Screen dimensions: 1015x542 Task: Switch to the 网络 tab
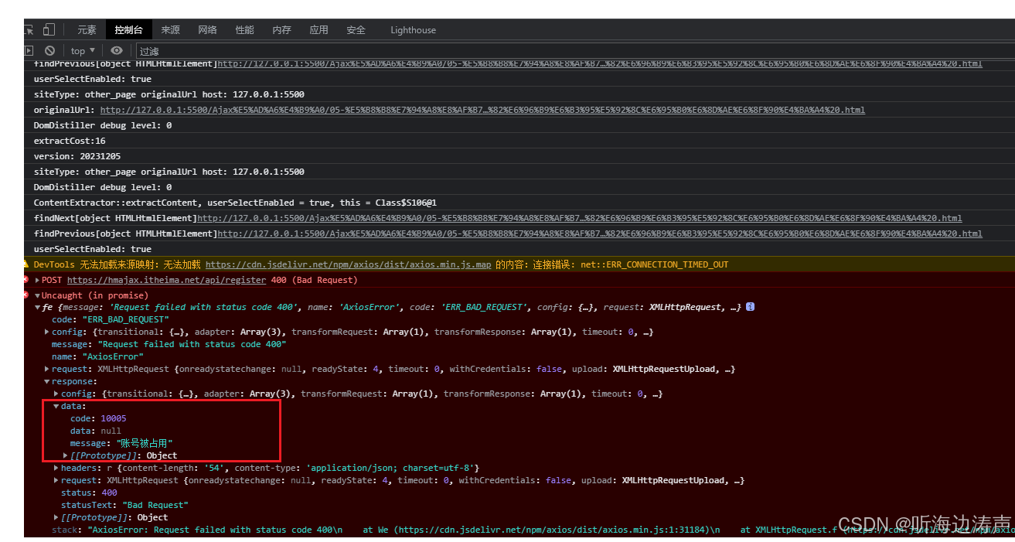coord(208,30)
